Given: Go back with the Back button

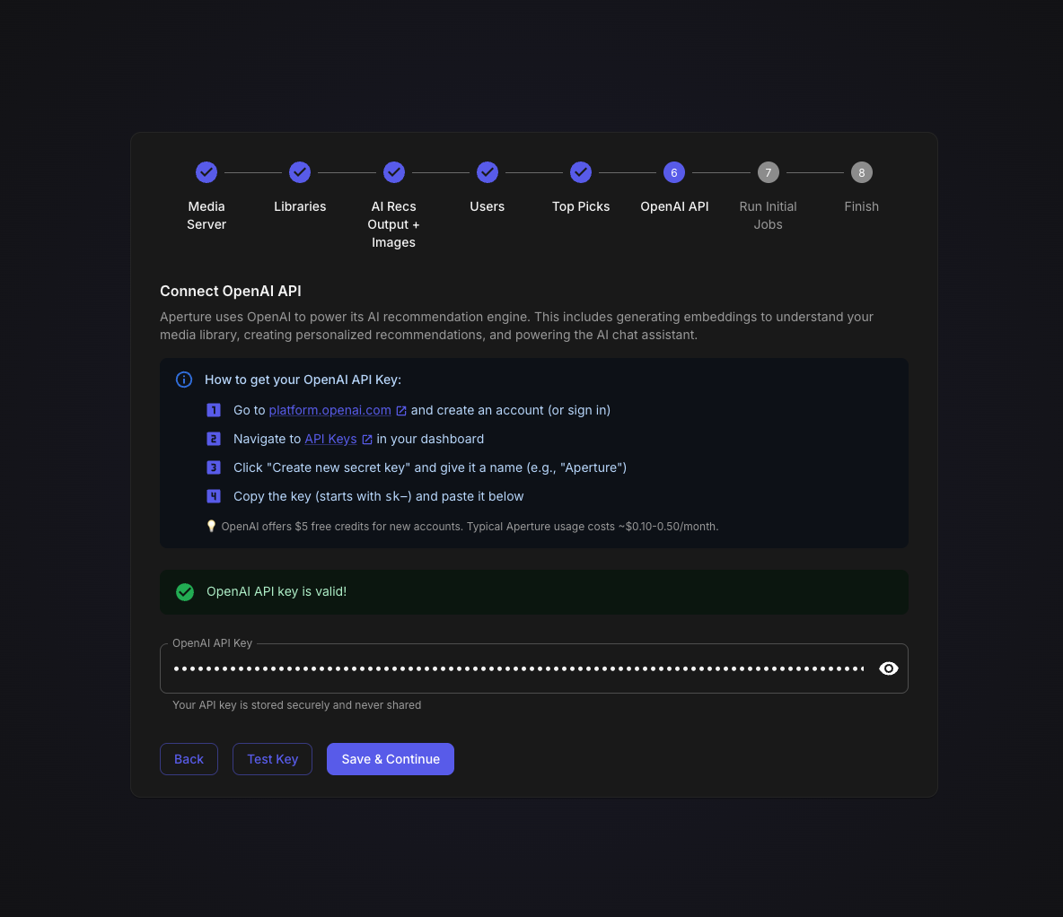Looking at the screenshot, I should (189, 759).
